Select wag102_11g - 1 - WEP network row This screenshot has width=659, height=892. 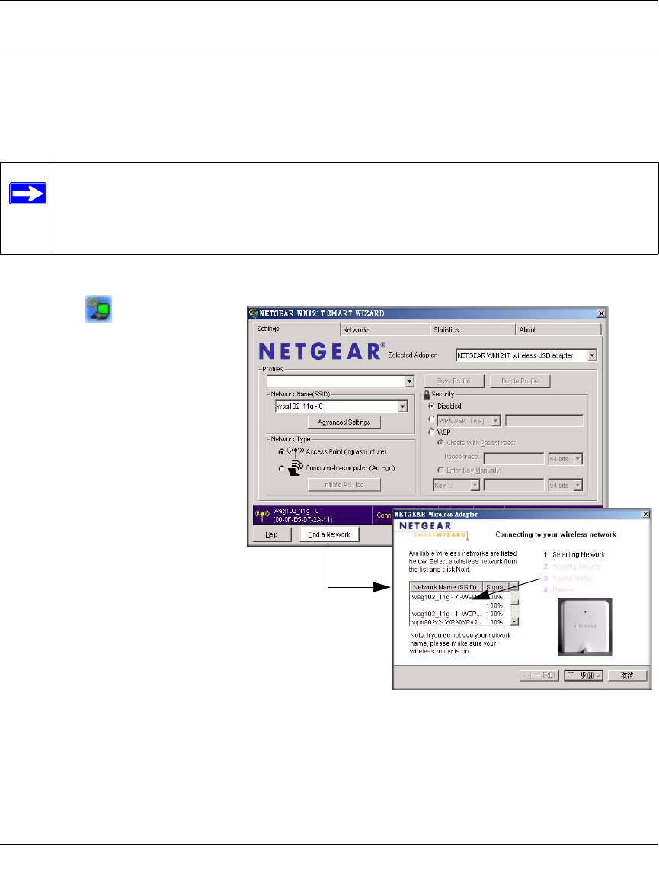click(x=459, y=614)
